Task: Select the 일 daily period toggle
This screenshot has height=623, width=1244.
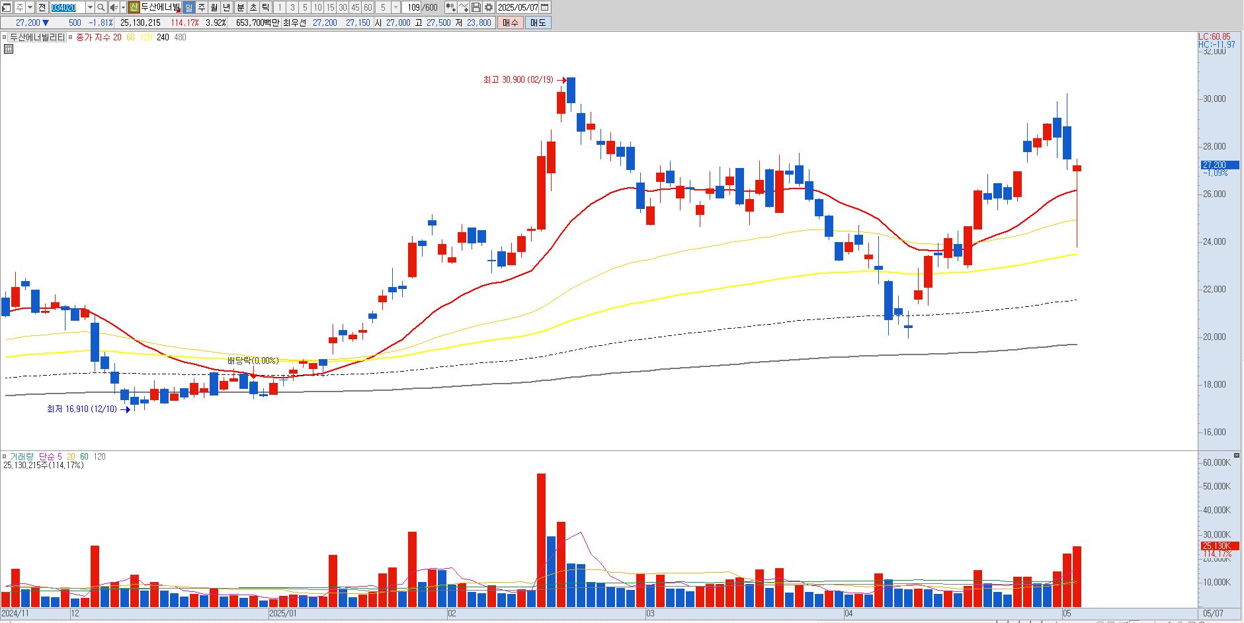Action: click(x=189, y=7)
